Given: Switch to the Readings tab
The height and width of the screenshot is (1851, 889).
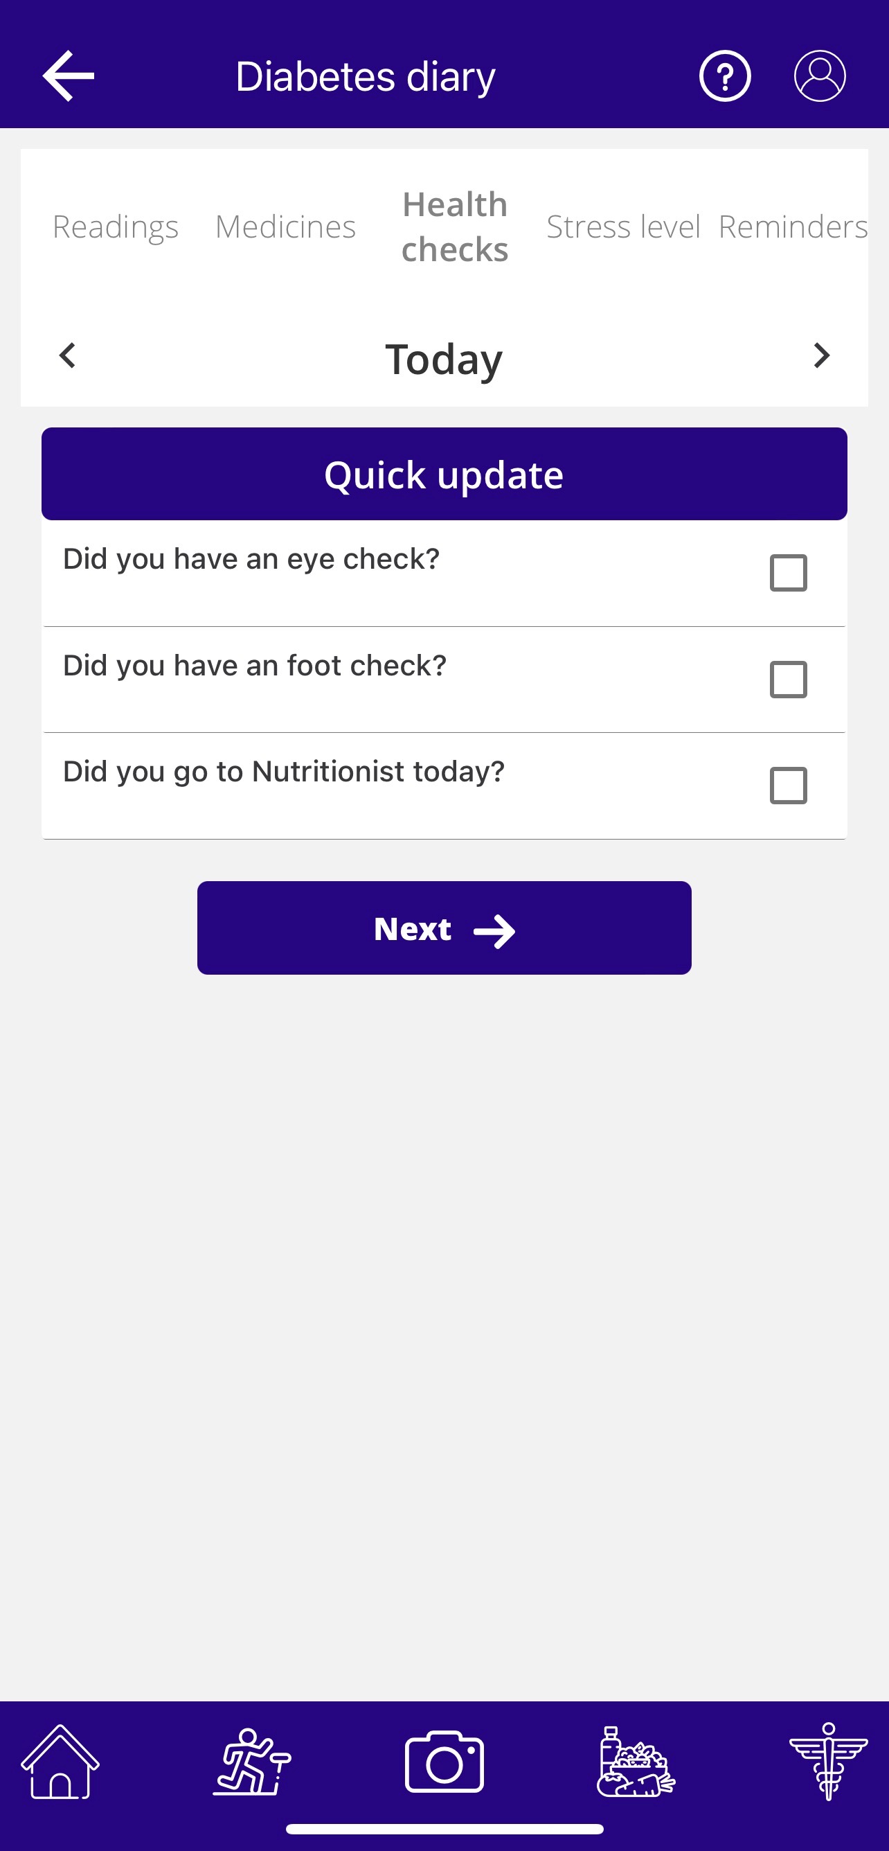Looking at the screenshot, I should coord(116,227).
